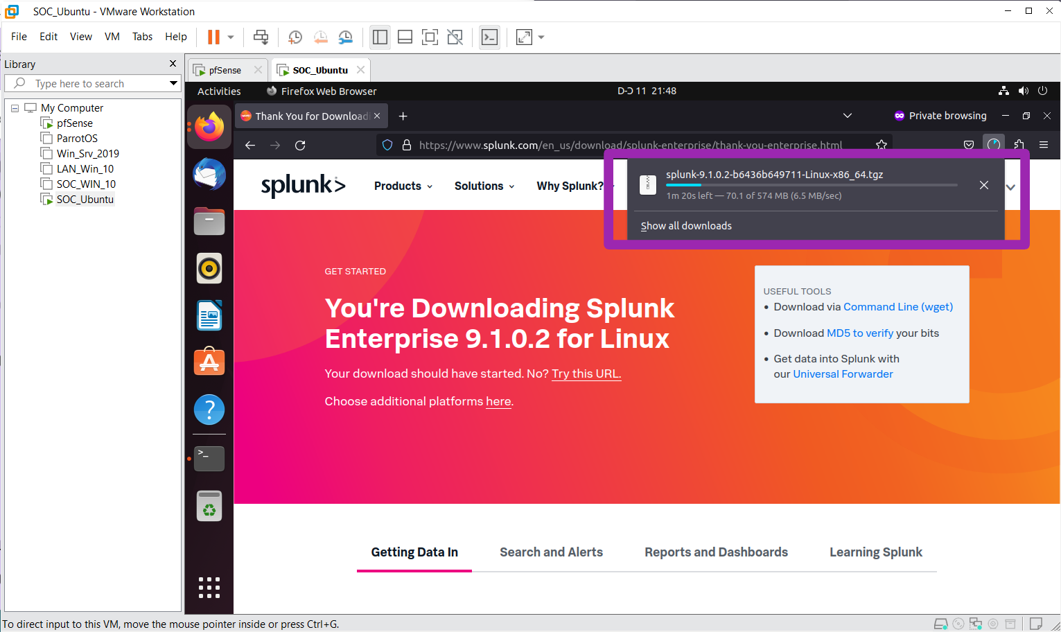Viewport: 1061px width, 632px height.
Task: Toggle the Ubuntu sound volume indicator
Action: click(1024, 91)
